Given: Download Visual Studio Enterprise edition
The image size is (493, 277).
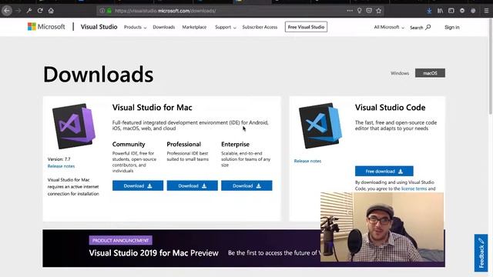Looking at the screenshot, I should tap(246, 185).
